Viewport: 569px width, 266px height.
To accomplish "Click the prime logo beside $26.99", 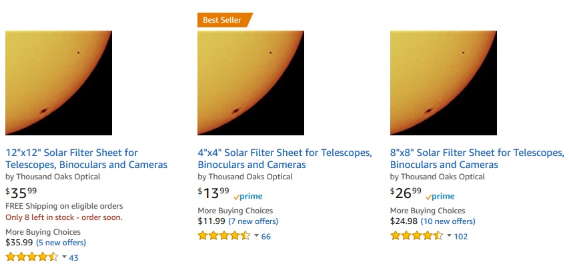I will 440,196.
